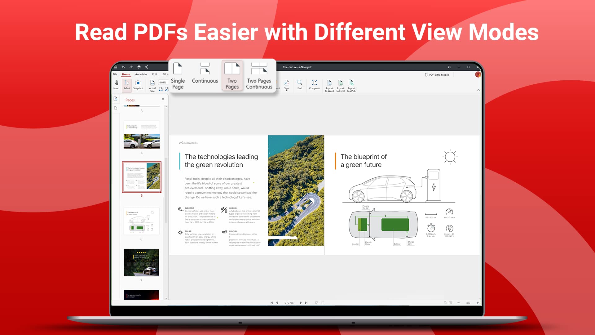Open the Find tool
Image resolution: width=595 pixels, height=335 pixels.
(x=300, y=83)
